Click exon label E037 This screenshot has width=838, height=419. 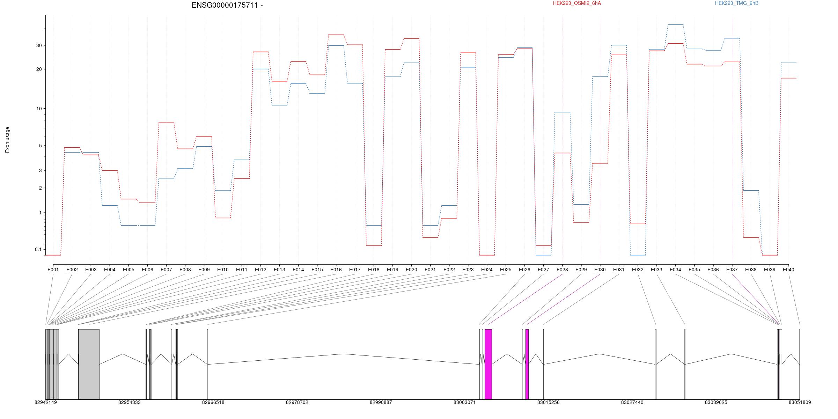[732, 270]
